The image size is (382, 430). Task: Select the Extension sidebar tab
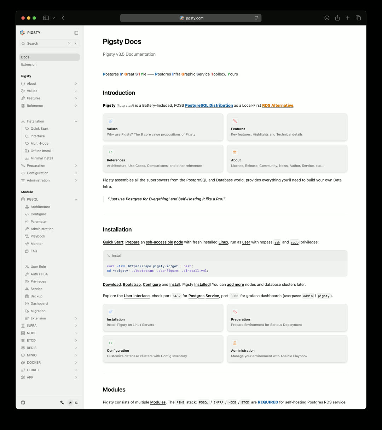(29, 65)
